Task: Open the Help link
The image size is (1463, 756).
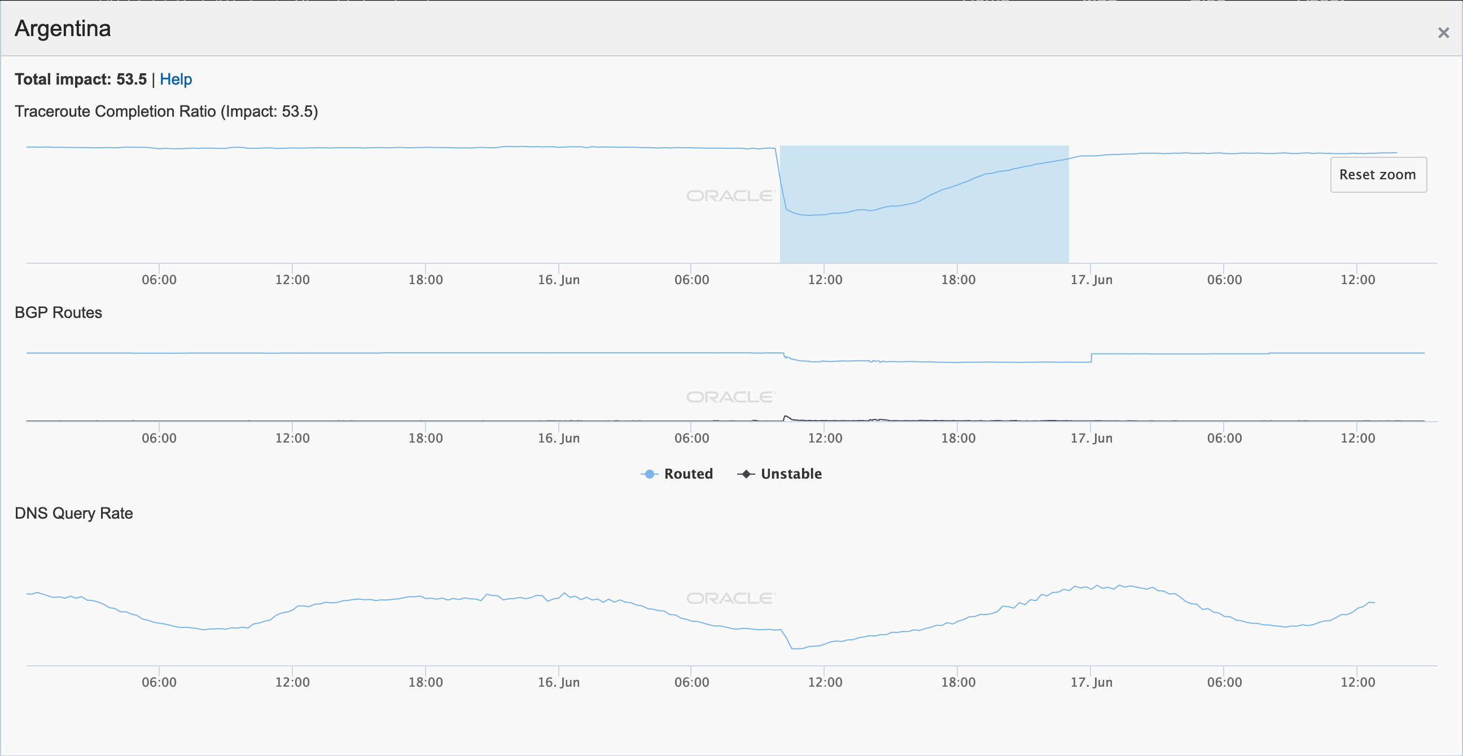Action: (176, 79)
